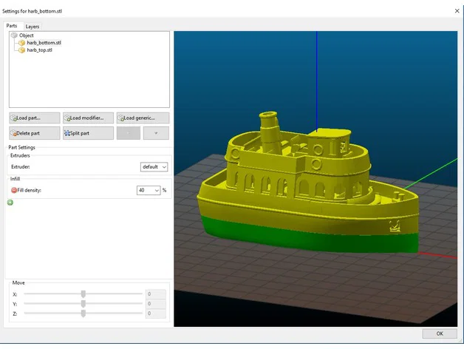Open the Fill density value dropdown
The height and width of the screenshot is (349, 464).
tap(149, 190)
